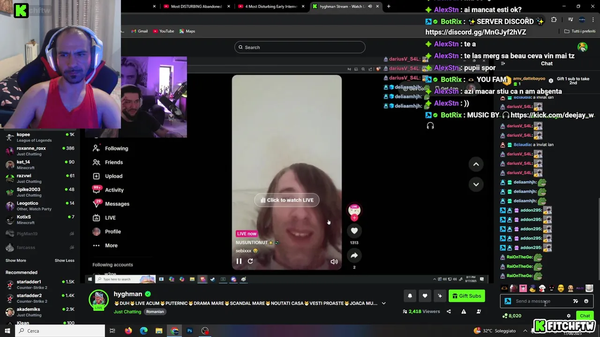Replay the TikTok video with reload icon

[x=250, y=261]
